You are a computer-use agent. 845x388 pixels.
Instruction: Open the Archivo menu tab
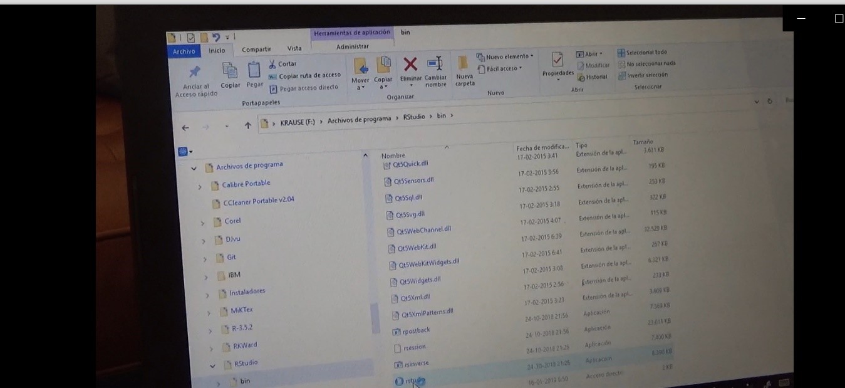pyautogui.click(x=184, y=51)
